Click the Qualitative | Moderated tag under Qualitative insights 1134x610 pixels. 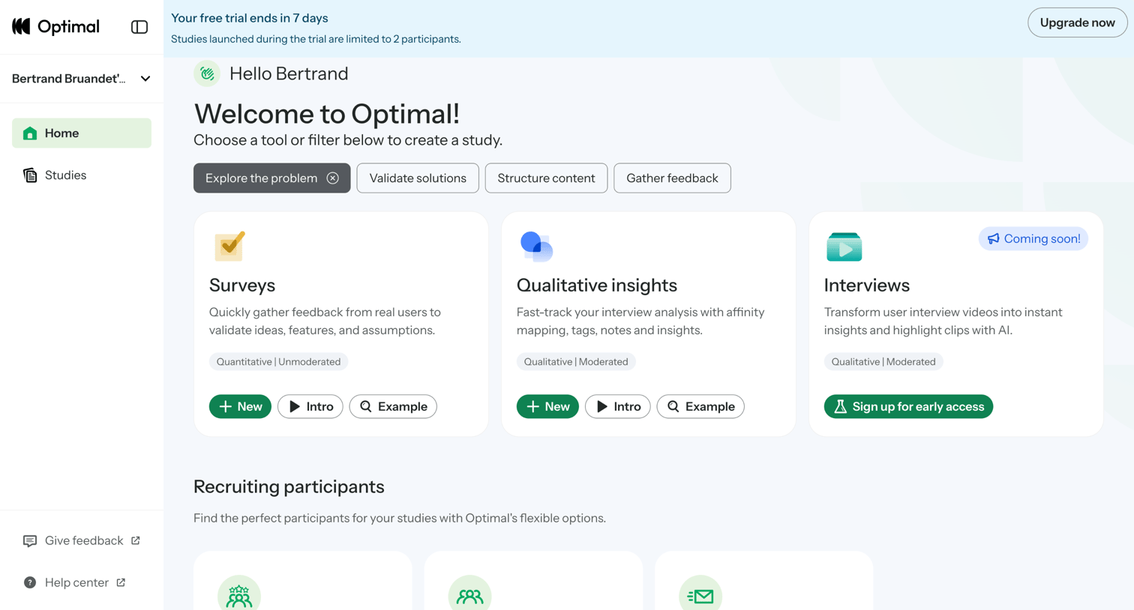click(x=576, y=362)
